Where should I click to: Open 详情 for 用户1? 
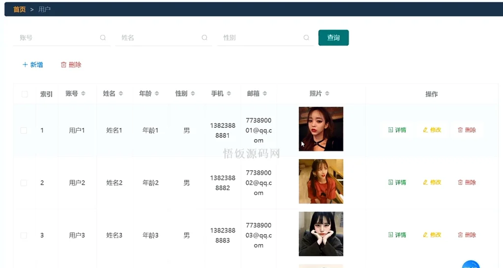(397, 130)
